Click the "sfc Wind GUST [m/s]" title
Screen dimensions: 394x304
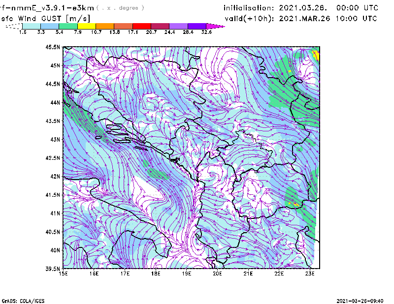pyautogui.click(x=46, y=19)
